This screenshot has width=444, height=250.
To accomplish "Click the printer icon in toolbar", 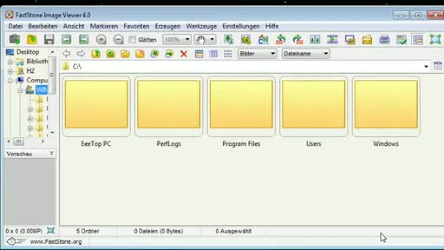I will click(384, 40).
